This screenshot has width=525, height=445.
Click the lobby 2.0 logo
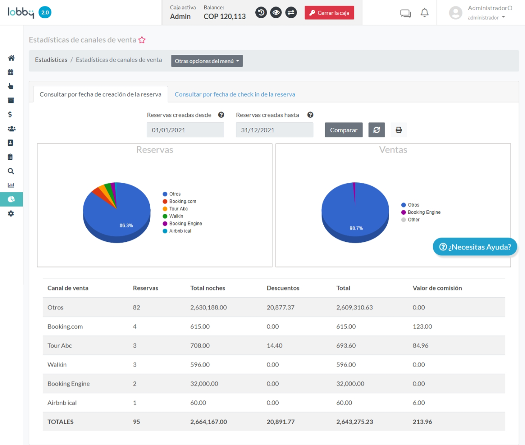(29, 12)
